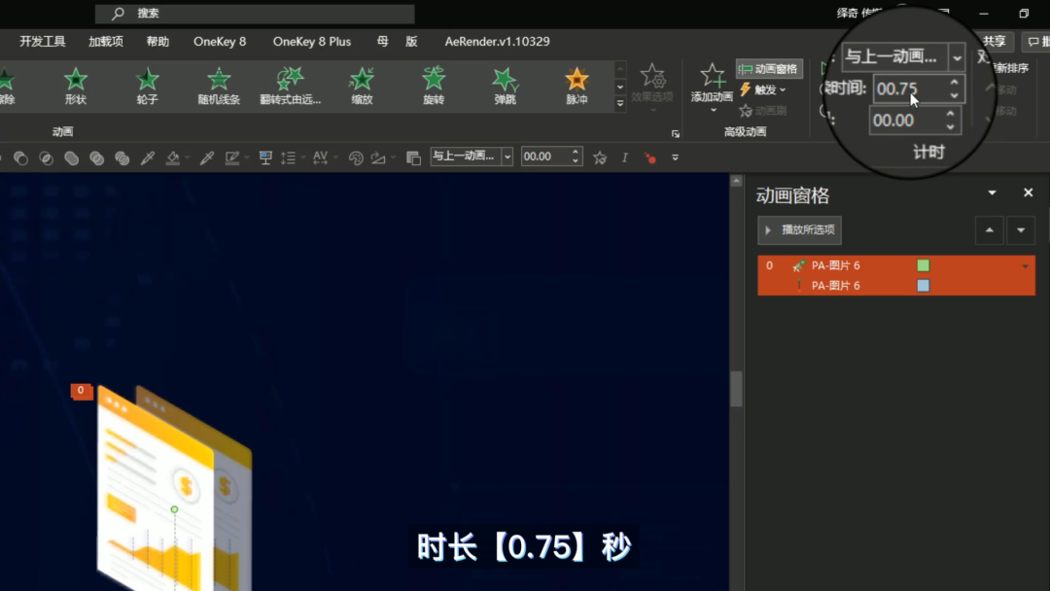Switch to the OneKey 8 tab
This screenshot has height=591, width=1050.
(220, 42)
